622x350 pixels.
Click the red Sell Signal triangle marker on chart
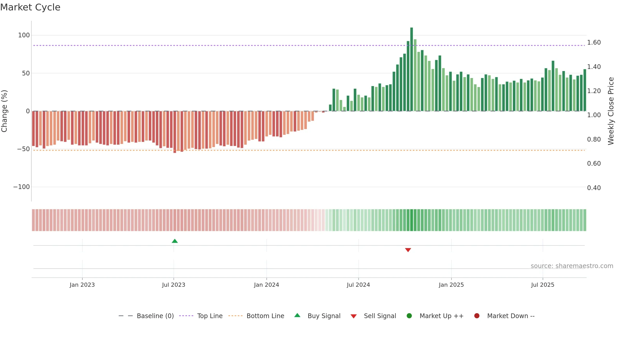[x=408, y=250]
